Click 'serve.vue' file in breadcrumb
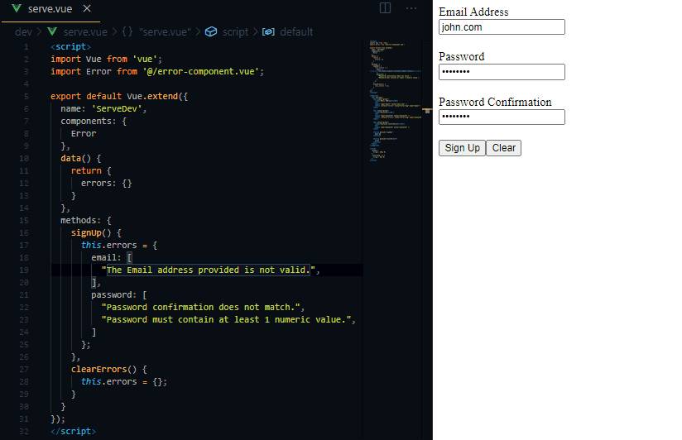This screenshot has height=440, width=682. [85, 31]
